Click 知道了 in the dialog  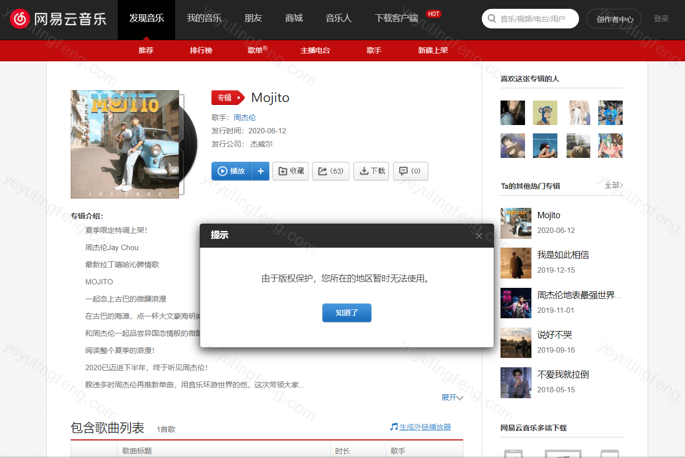pos(347,313)
